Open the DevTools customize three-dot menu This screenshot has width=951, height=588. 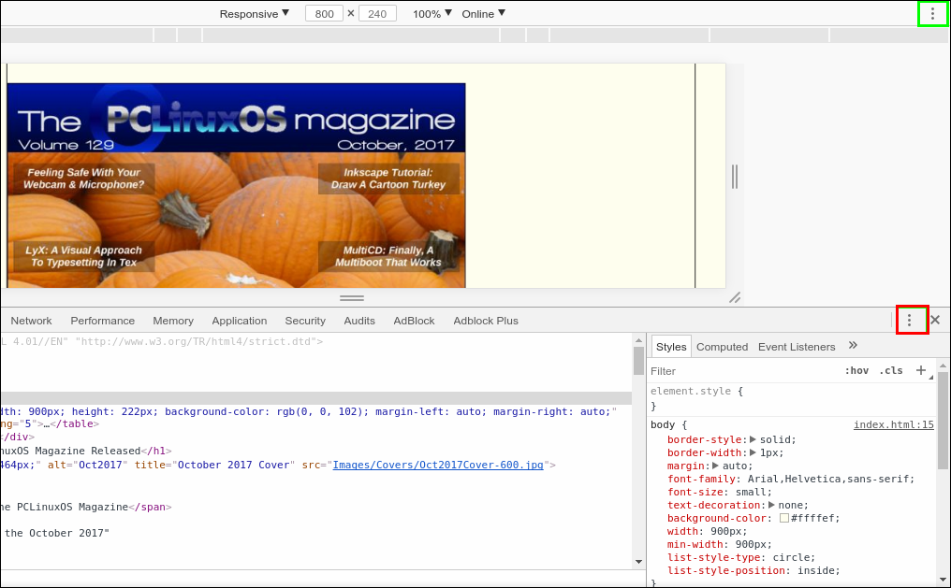[x=909, y=320]
